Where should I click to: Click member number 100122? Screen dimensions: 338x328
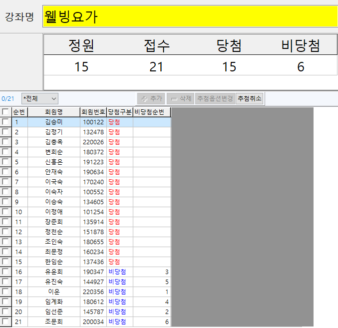click(93, 122)
